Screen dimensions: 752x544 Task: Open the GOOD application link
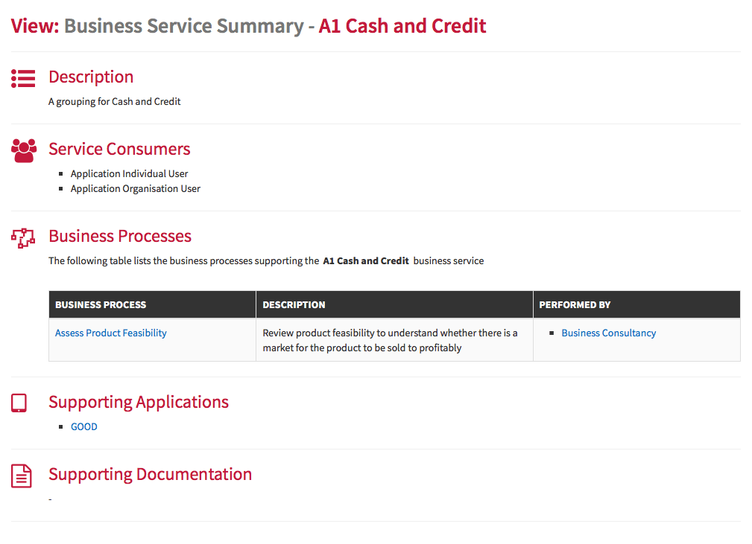pos(84,426)
